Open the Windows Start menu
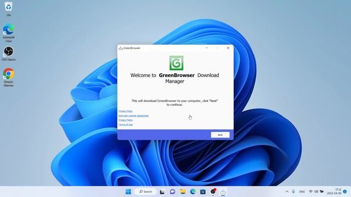 [x=128, y=192]
